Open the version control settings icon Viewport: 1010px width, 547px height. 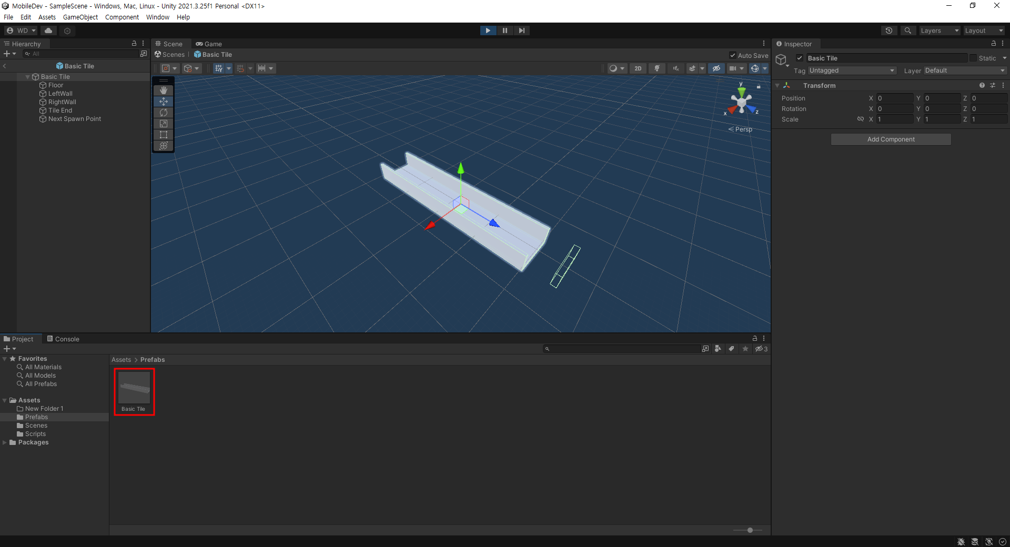tap(67, 31)
